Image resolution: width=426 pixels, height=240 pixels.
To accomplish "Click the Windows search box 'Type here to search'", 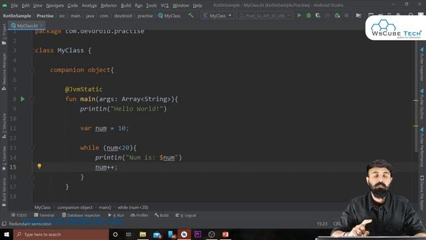I will (61, 234).
